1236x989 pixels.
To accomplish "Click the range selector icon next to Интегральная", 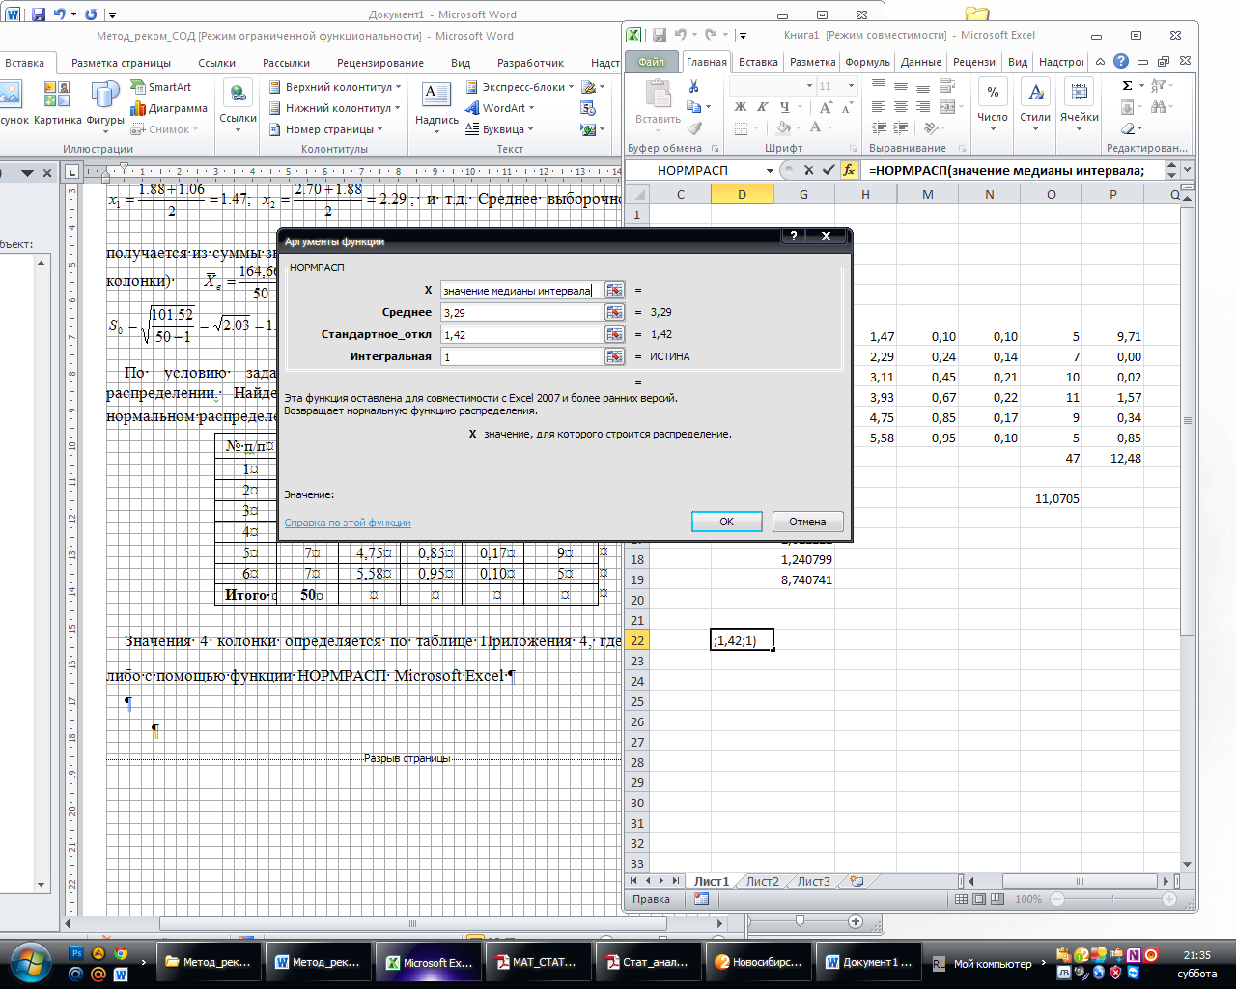I will (x=614, y=356).
